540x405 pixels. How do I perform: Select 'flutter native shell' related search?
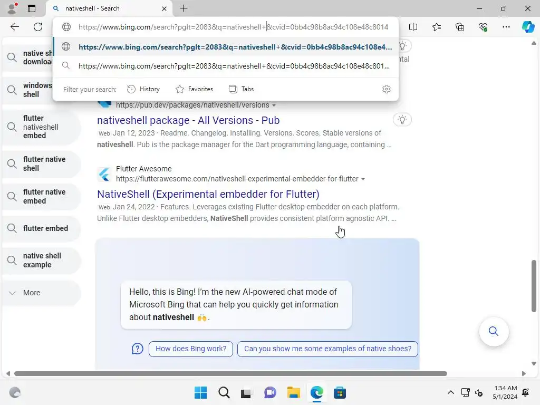coord(41,164)
